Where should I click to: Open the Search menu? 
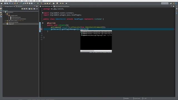[24, 1]
